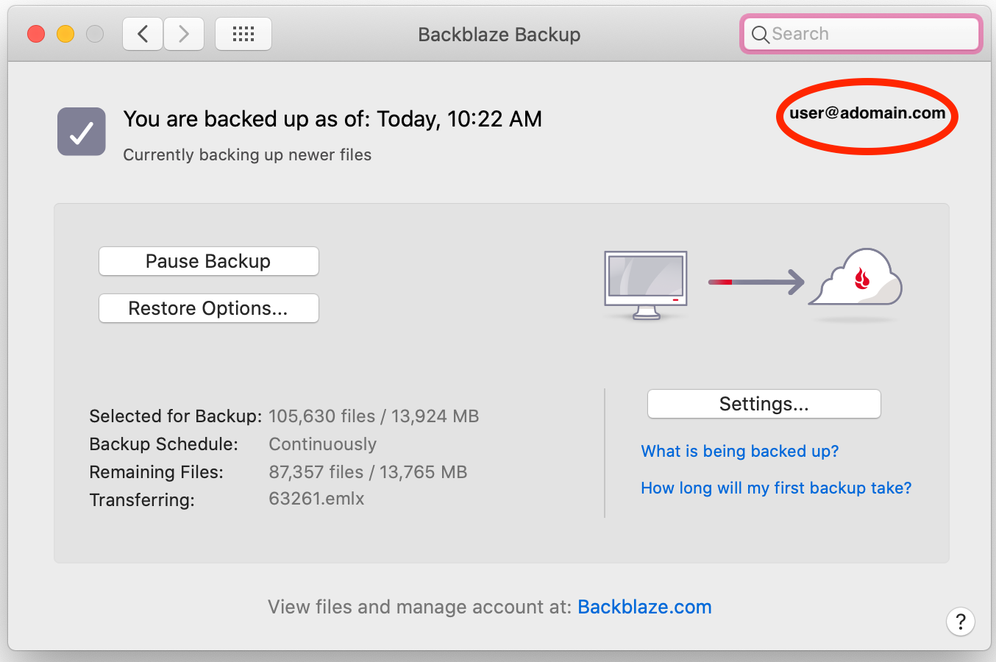Click the Backblaze flame cloud icon
This screenshot has height=662, width=996.
pos(856,277)
